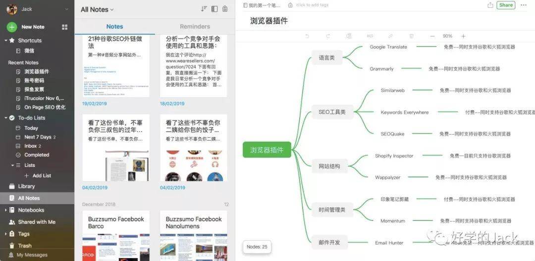Screen dimensions: 535x261
Task: Expand the Tags section arrow
Action: [6, 234]
